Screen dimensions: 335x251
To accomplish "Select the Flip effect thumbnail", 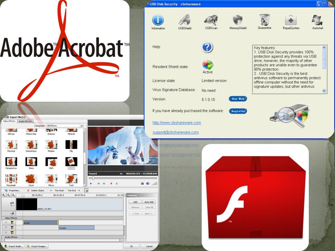I will point(71,144).
